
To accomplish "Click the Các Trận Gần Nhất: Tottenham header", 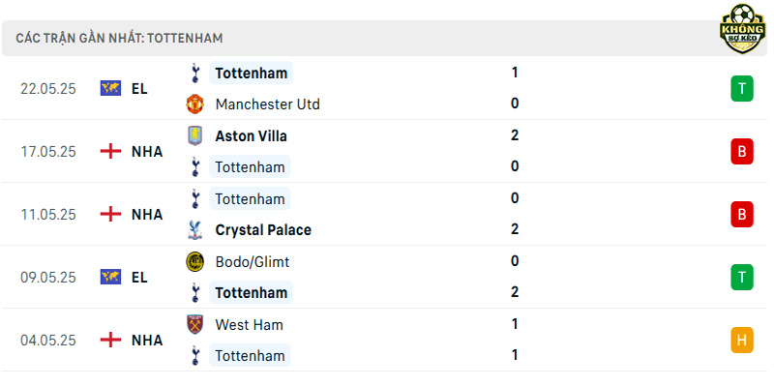I will [119, 38].
